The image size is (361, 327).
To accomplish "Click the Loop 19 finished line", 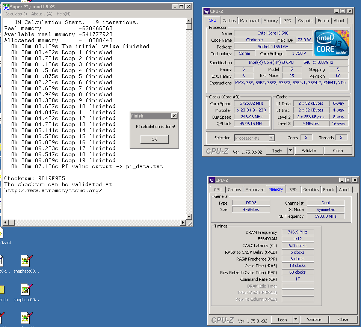I will pos(63,161).
